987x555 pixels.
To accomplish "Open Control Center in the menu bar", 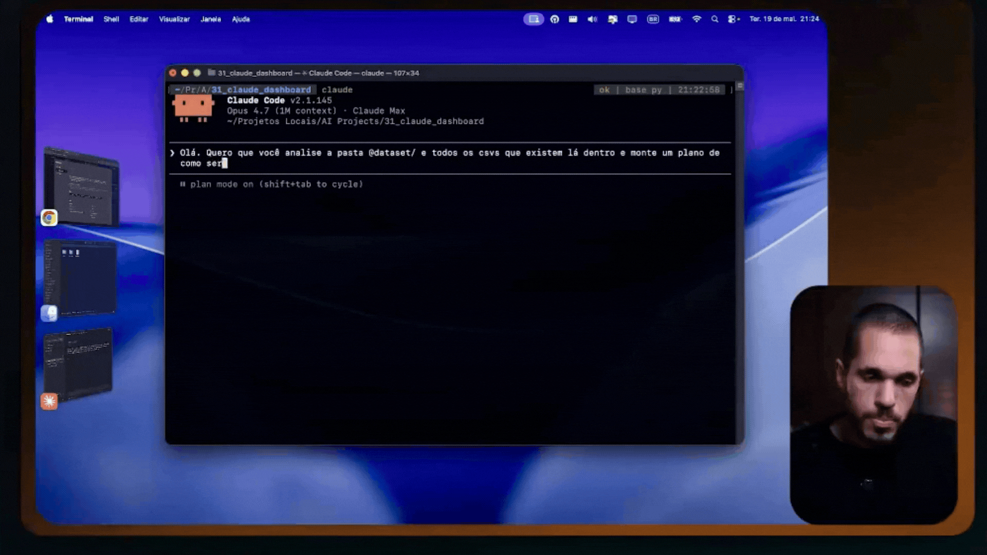I will tap(734, 19).
